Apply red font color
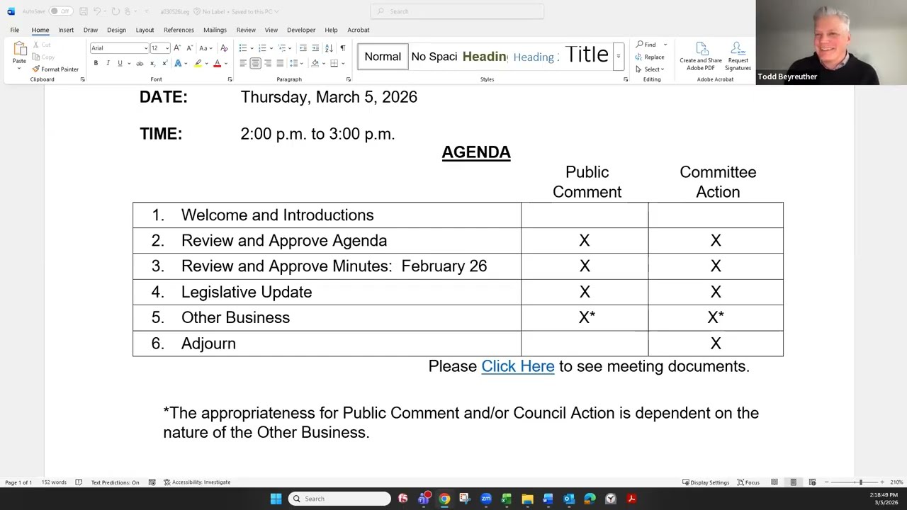Viewport: 907px width, 510px height. click(x=218, y=63)
